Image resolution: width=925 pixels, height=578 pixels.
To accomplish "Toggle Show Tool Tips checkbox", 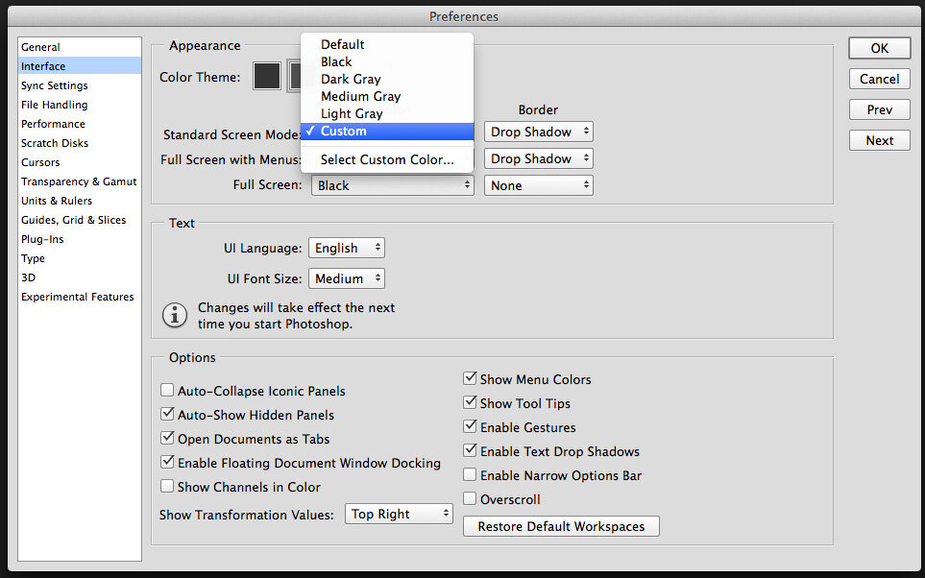I will coord(470,403).
